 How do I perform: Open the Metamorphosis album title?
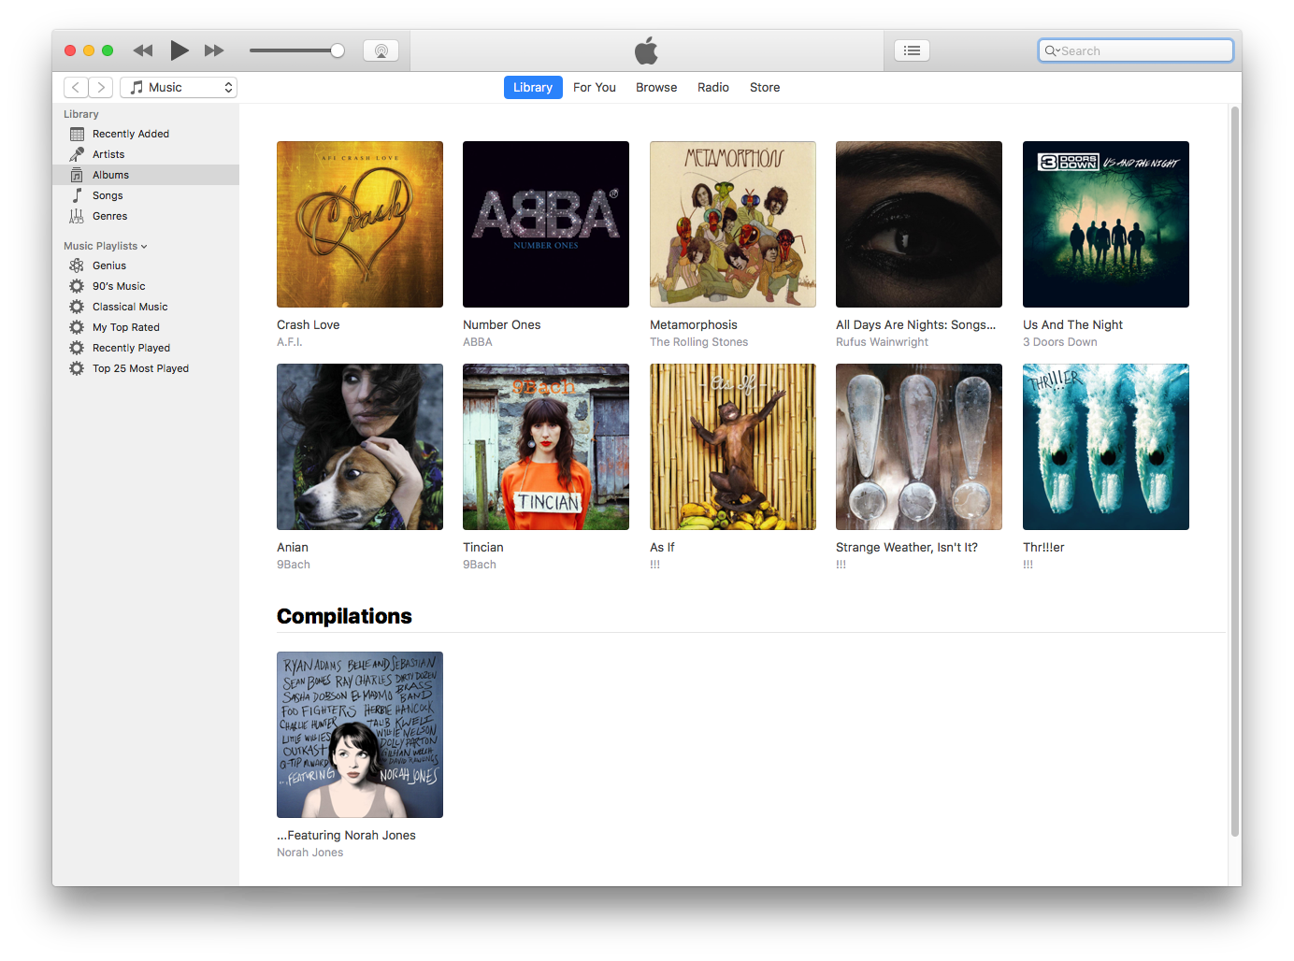click(x=693, y=324)
